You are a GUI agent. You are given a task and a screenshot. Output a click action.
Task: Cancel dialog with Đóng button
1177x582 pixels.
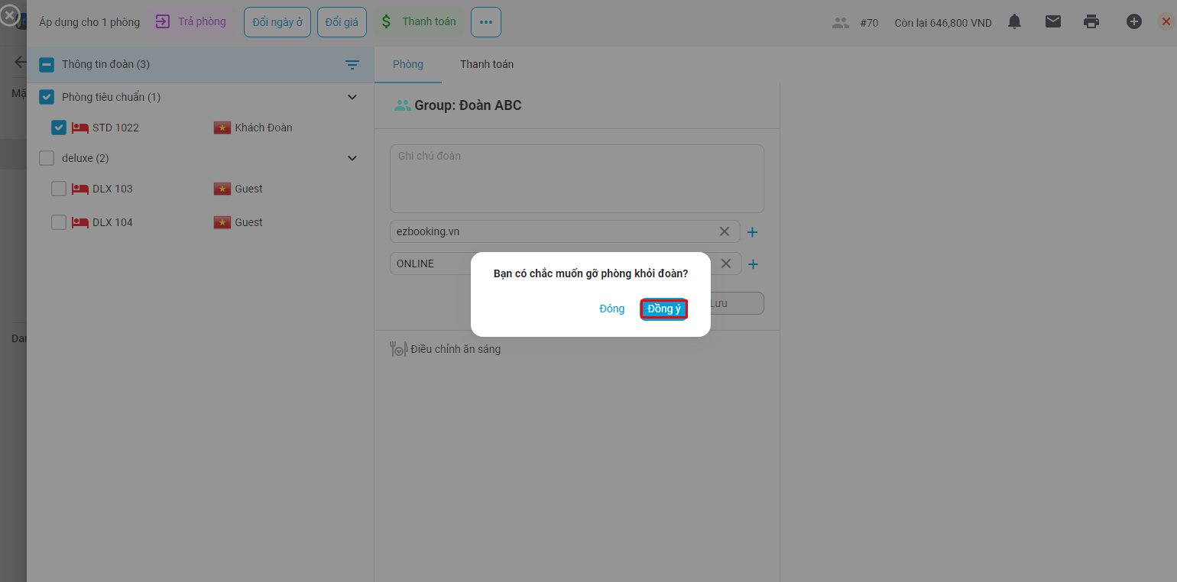point(612,309)
